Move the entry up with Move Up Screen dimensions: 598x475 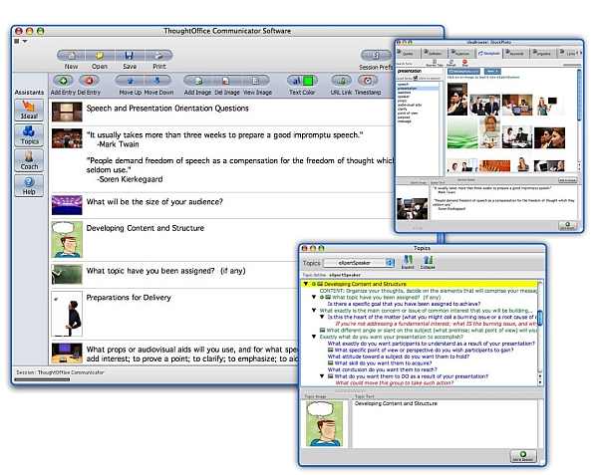click(x=130, y=81)
